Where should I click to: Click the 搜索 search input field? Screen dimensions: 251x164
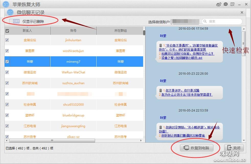click(x=224, y=21)
